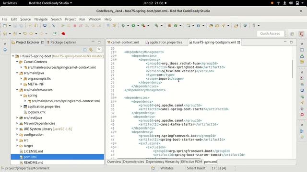Screen dimensions: 307x172
Task: Select logback.xml in the project tree
Action: (x=36, y=112)
